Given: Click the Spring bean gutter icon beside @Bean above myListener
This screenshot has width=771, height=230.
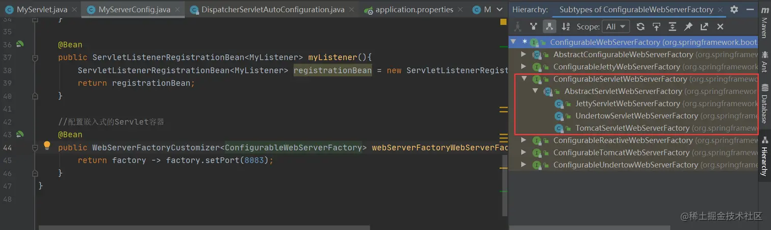Looking at the screenshot, I should point(20,44).
